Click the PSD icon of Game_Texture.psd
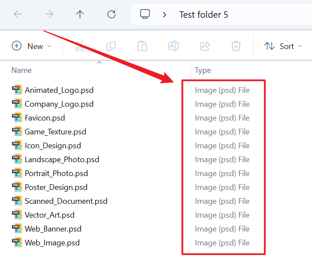312x261 pixels. [x=17, y=131]
